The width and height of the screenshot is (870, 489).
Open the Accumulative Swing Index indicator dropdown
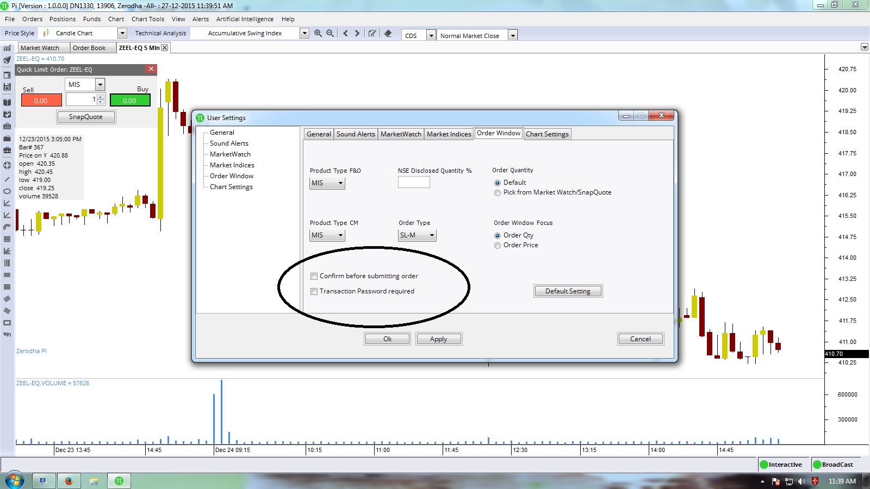(x=304, y=33)
